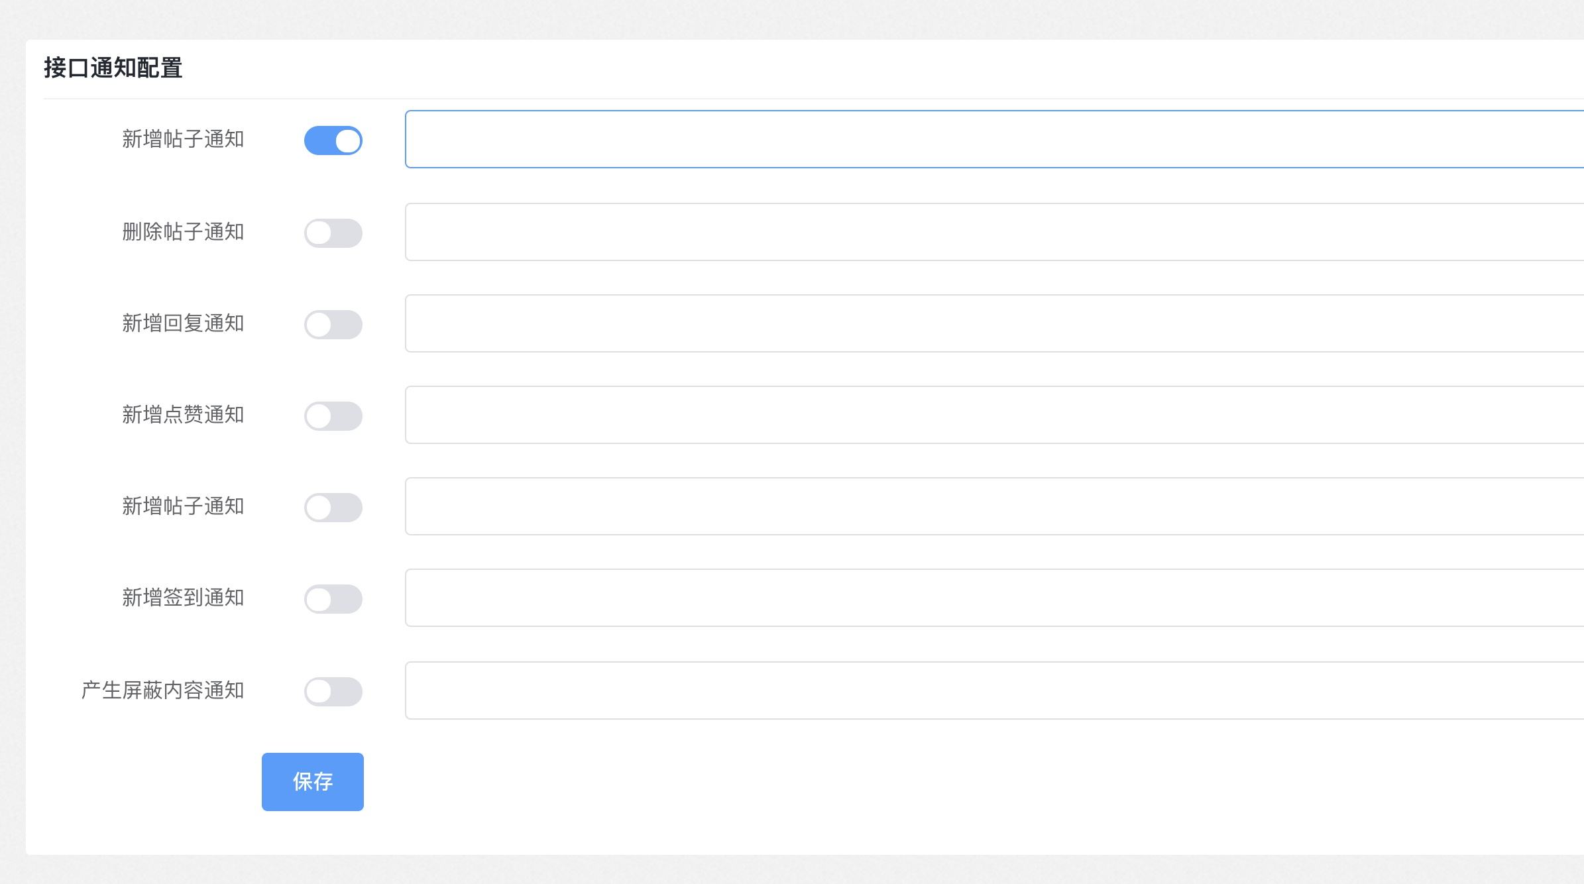Toggle on 产生屏蔽内容通知 switch

pyautogui.click(x=333, y=692)
